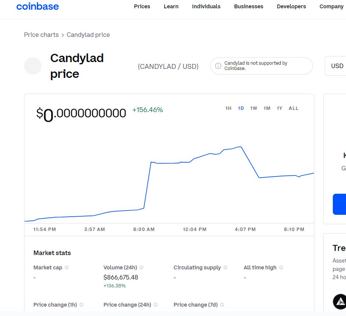
Task: Open the Learn menu
Action: pos(171,6)
